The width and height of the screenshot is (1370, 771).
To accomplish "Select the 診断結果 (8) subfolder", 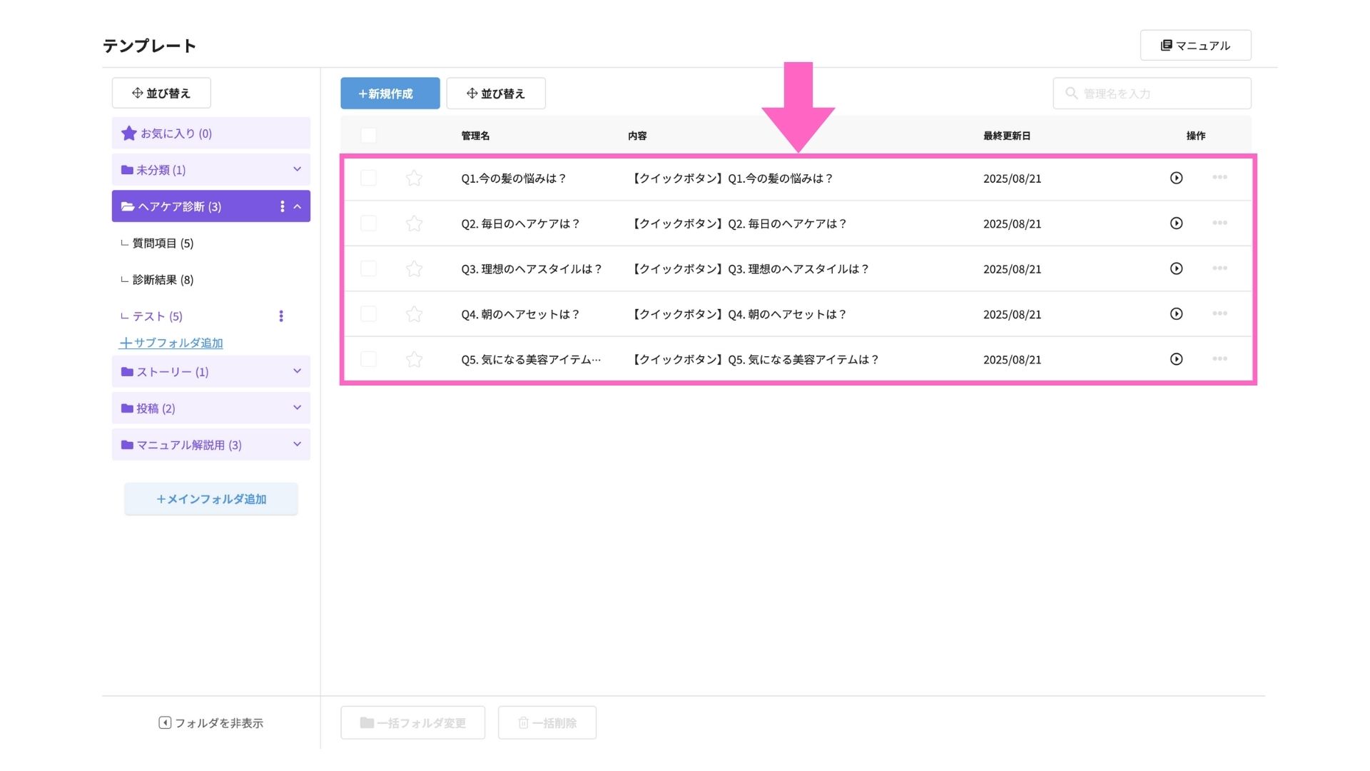I will tap(163, 280).
